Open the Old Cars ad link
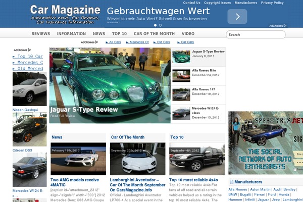303x202 pixels. coord(162,42)
